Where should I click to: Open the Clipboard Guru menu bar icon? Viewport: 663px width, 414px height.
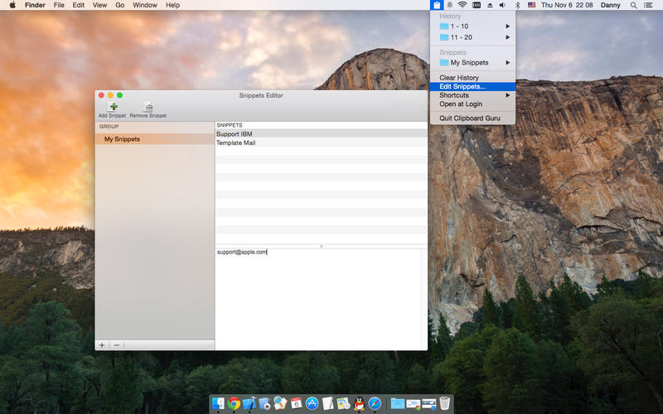click(437, 5)
